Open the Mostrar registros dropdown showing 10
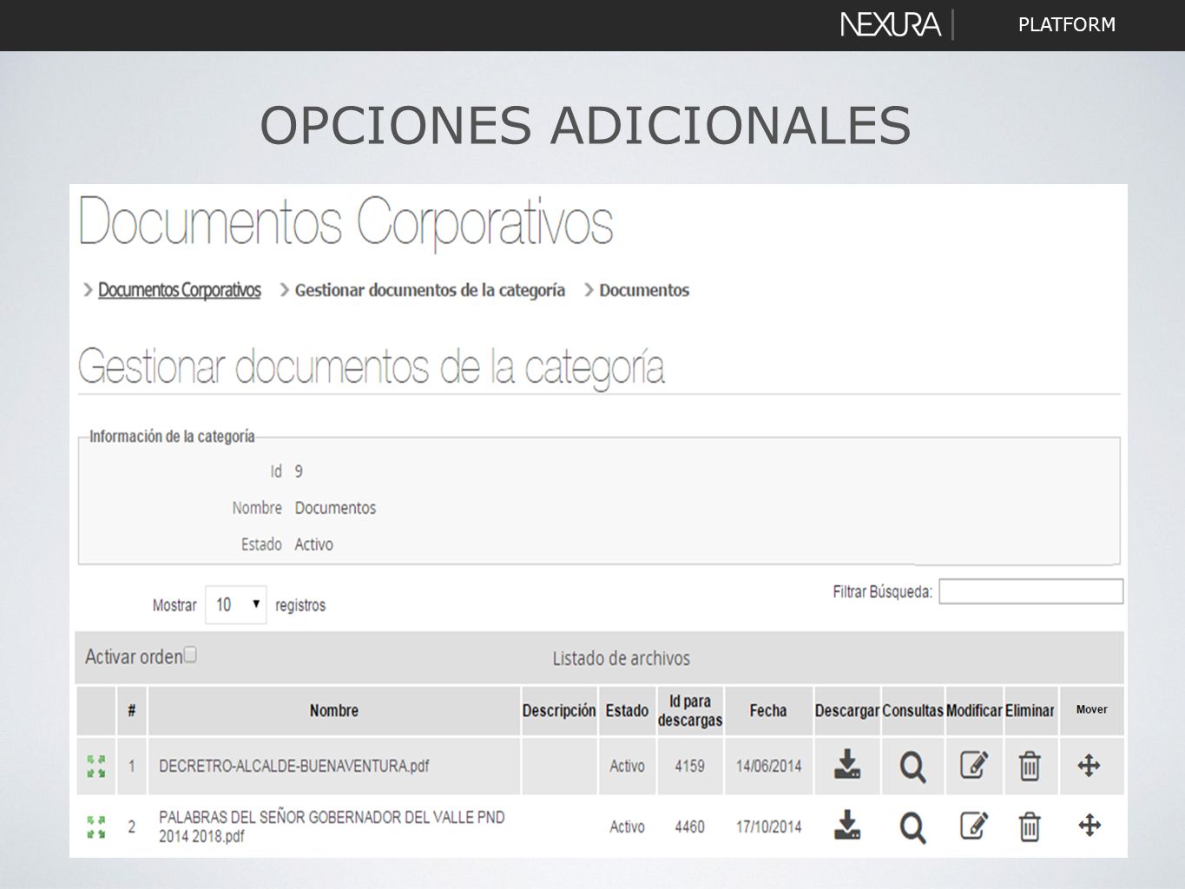1185x889 pixels. tap(236, 604)
